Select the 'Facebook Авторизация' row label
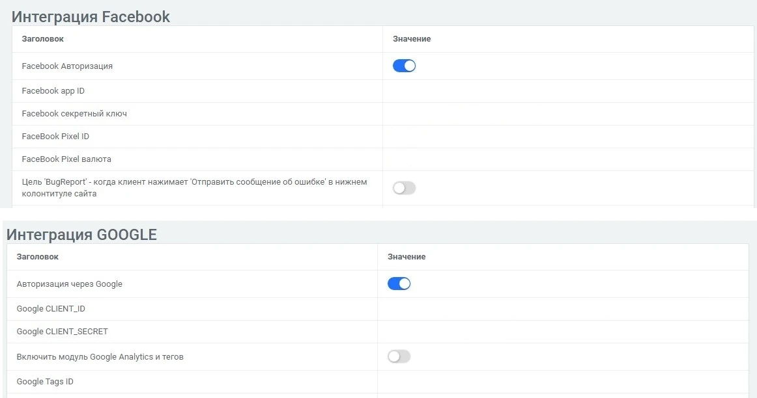This screenshot has width=757, height=398. pos(68,66)
